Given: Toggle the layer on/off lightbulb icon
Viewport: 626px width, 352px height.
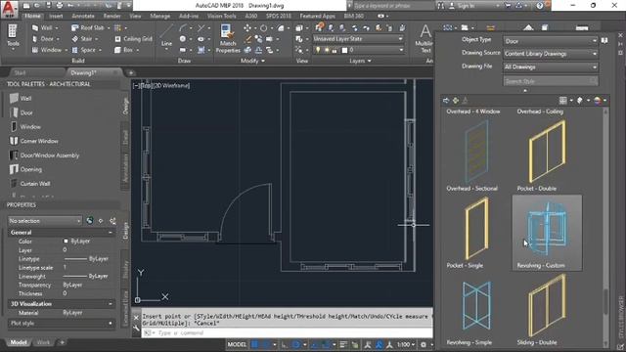Looking at the screenshot, I should pyautogui.click(x=318, y=50).
